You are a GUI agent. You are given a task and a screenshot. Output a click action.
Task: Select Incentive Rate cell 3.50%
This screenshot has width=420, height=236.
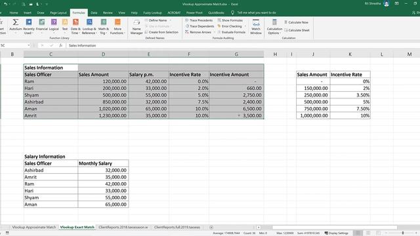pyautogui.click(x=350, y=95)
